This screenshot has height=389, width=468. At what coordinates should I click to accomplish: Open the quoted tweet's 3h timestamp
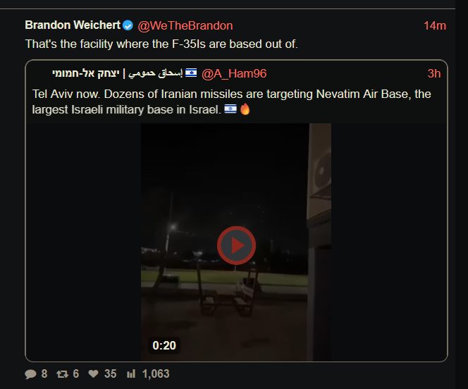click(x=434, y=73)
